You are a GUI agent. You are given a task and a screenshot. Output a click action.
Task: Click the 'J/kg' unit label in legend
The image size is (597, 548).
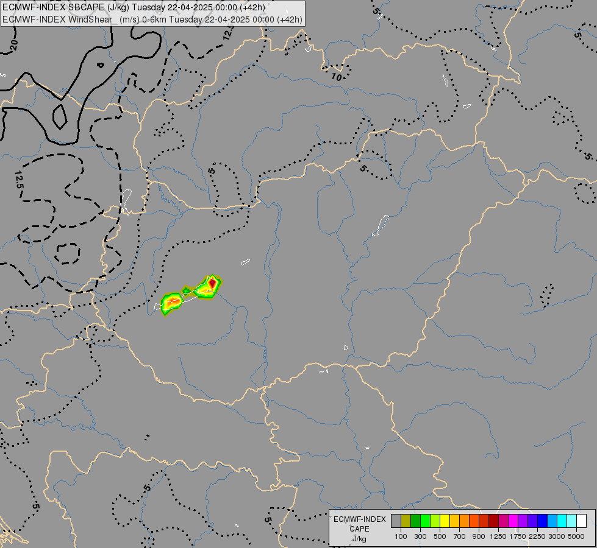pos(359,539)
